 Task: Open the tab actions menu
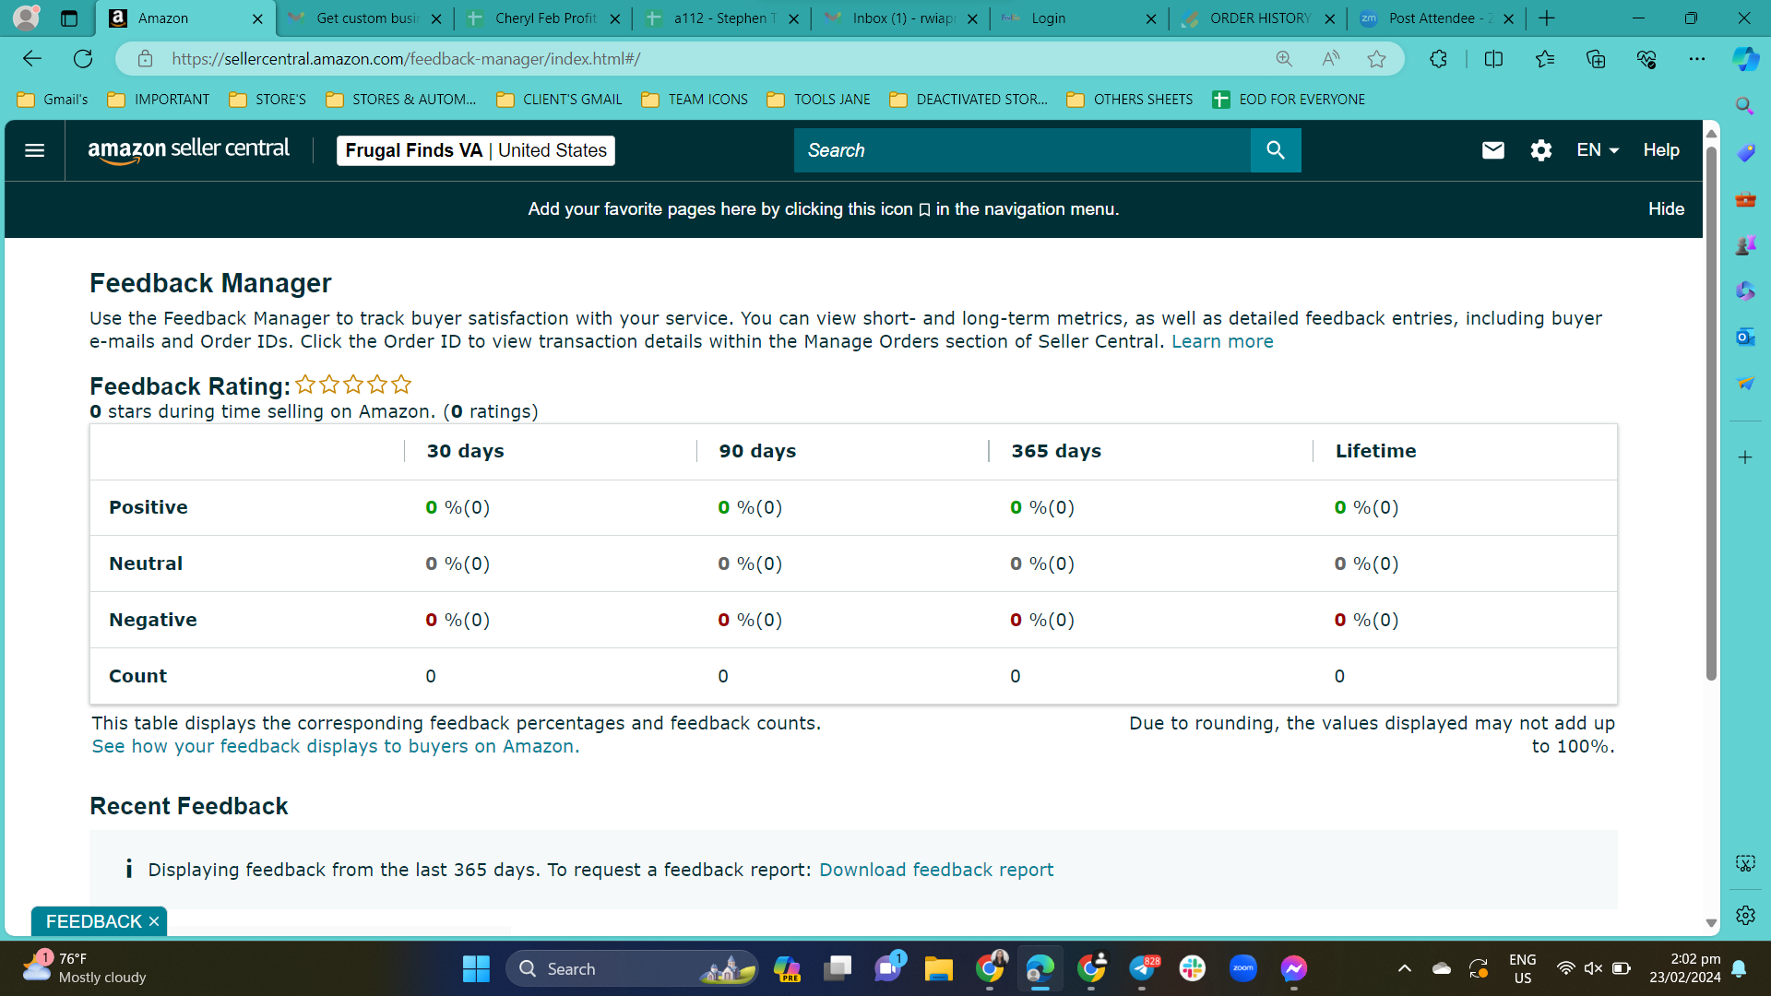coord(69,18)
